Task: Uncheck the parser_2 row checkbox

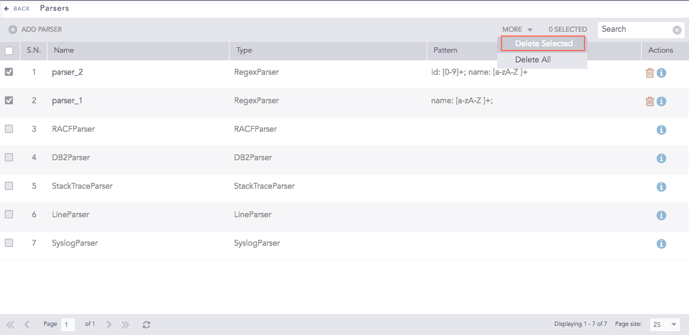Action: pos(9,71)
